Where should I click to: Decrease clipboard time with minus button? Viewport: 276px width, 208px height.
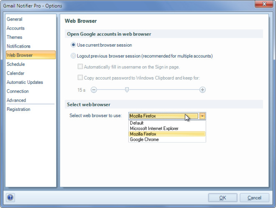click(94, 90)
